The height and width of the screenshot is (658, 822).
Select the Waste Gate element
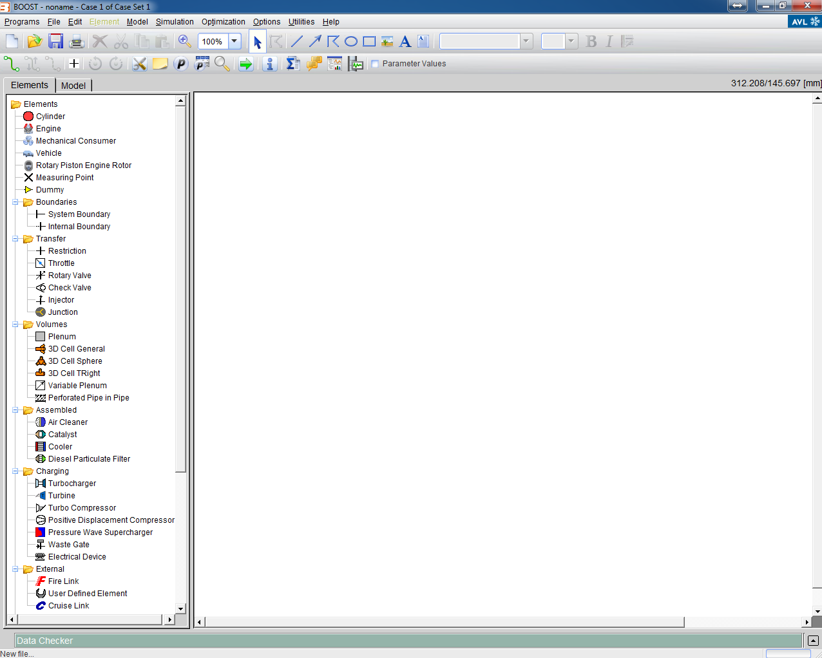click(68, 545)
